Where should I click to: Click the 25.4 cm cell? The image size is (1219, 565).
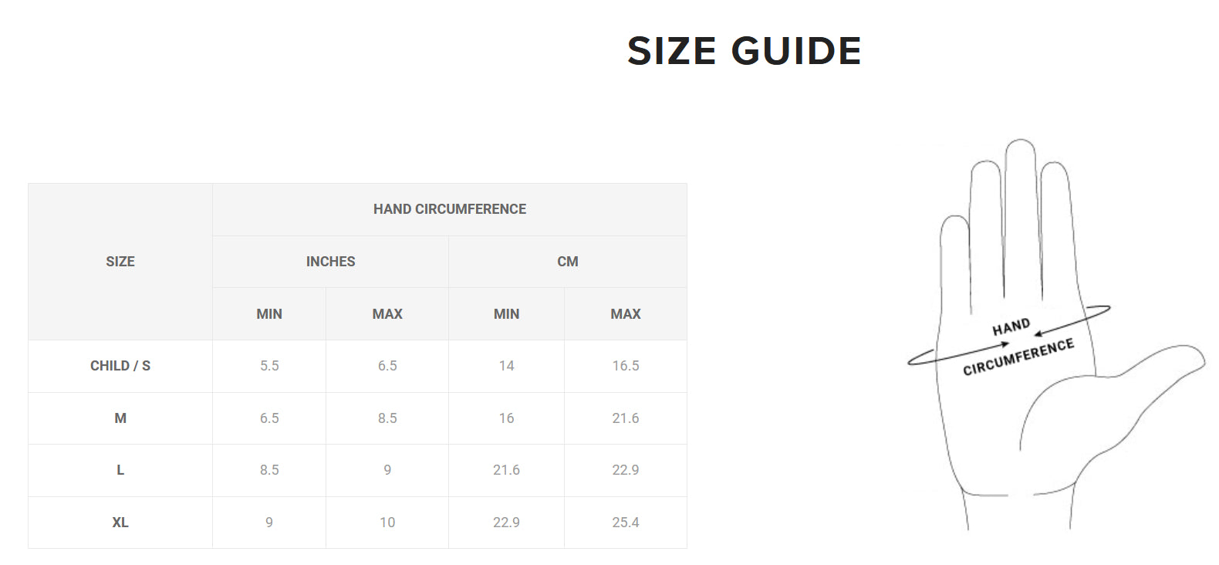click(626, 523)
